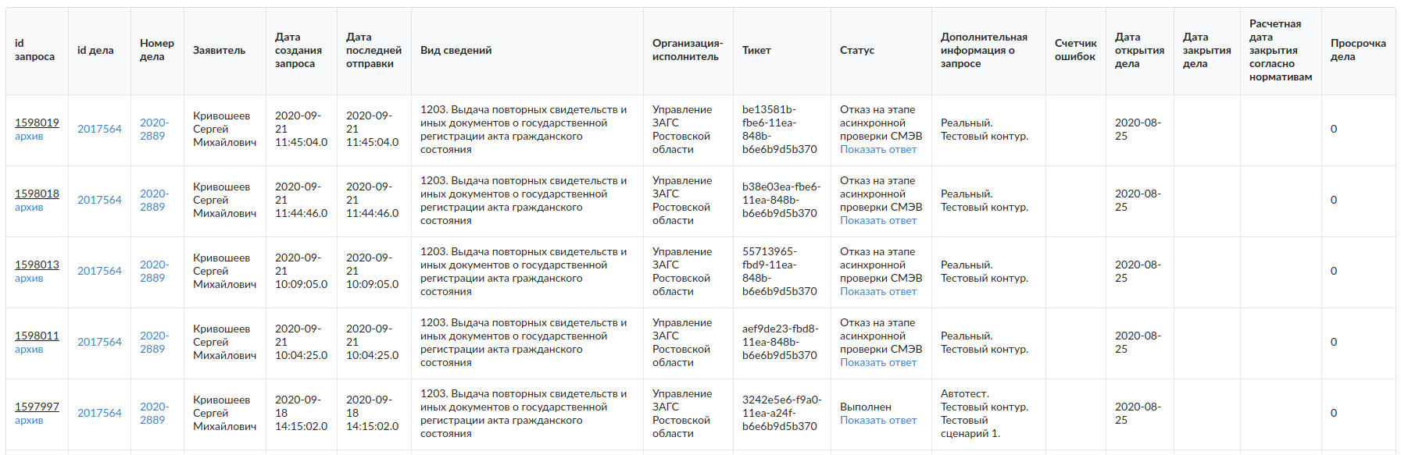The width and height of the screenshot is (1401, 455).
Task: Open request ID 1597997 link
Action: pos(37,407)
